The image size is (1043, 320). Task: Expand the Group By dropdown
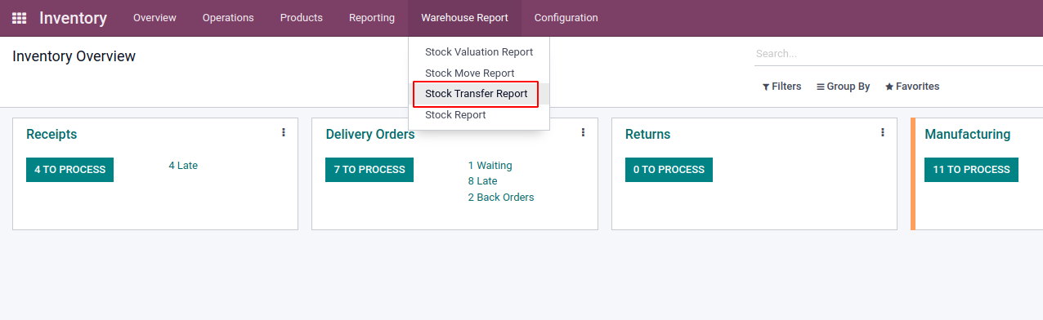[x=843, y=87]
